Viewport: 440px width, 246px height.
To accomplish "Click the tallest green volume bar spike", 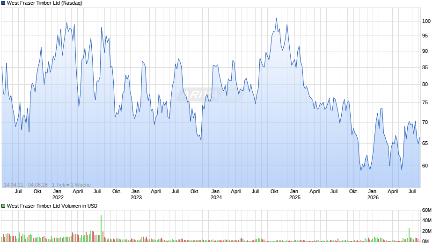I will (x=101, y=228).
